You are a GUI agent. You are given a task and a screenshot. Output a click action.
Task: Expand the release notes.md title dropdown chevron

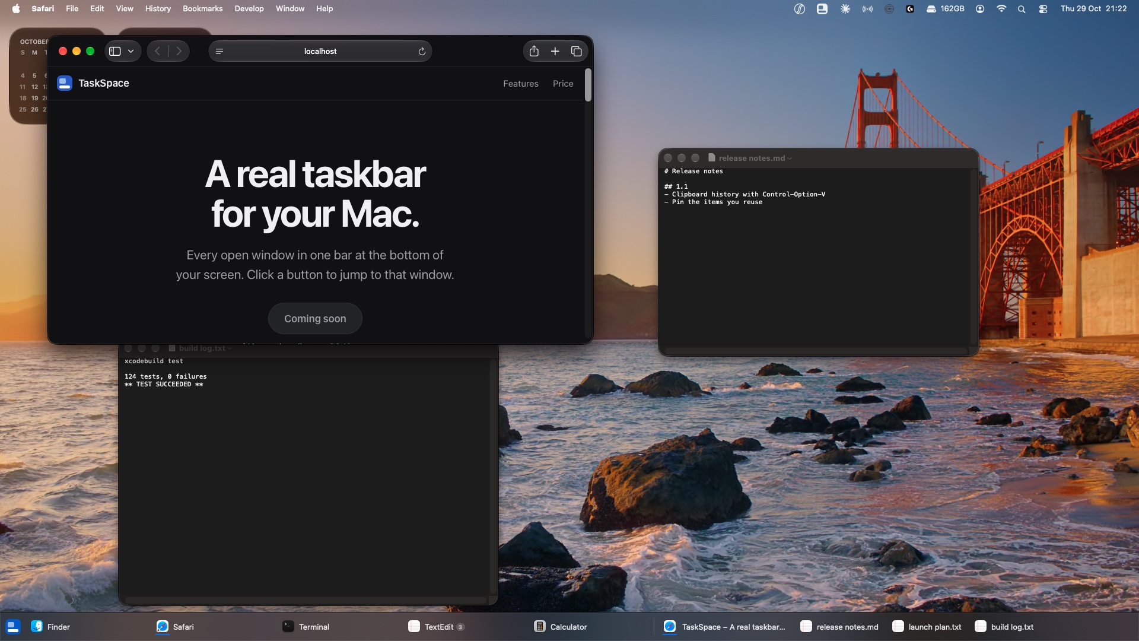click(x=790, y=158)
